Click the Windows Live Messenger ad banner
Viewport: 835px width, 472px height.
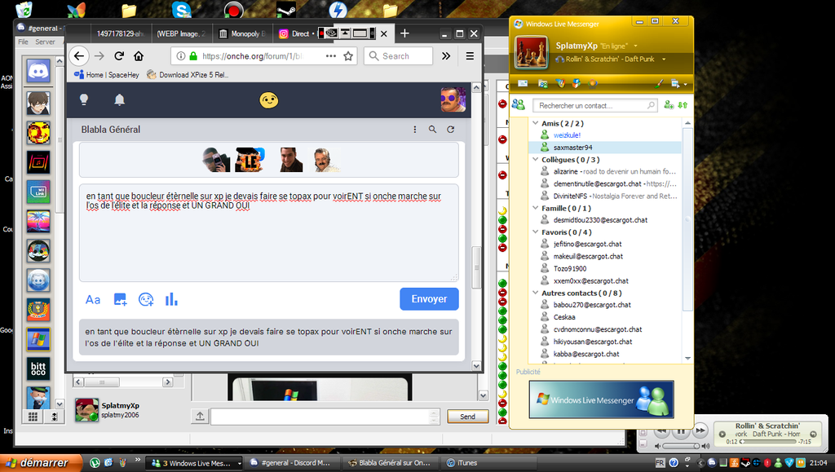click(x=601, y=399)
